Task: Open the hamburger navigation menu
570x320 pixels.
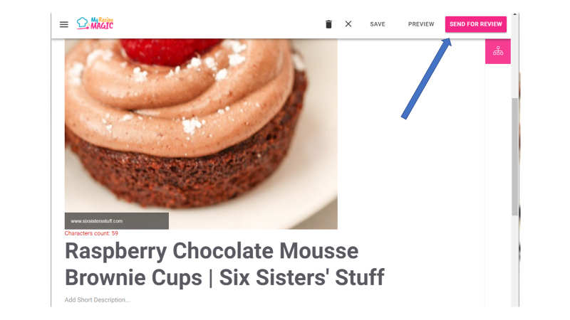Action: coord(64,24)
